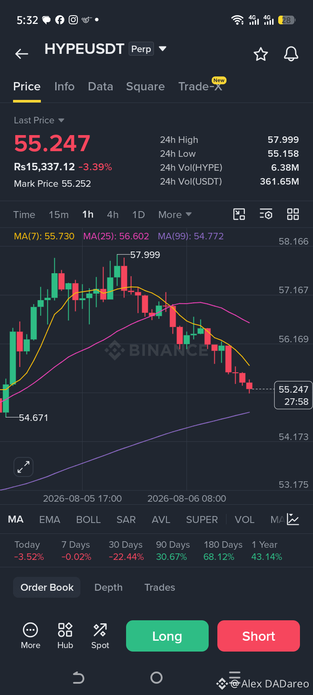Toggle the AVL indicator
This screenshot has height=695, width=313.
[x=161, y=520]
